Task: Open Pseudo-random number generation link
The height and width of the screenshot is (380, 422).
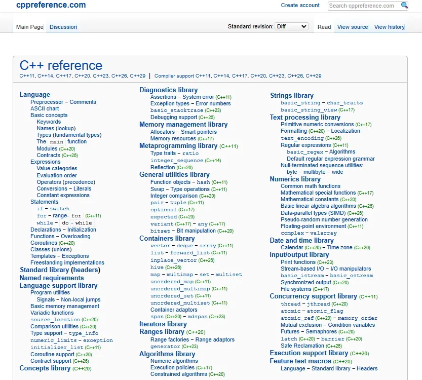Action: 324,219
